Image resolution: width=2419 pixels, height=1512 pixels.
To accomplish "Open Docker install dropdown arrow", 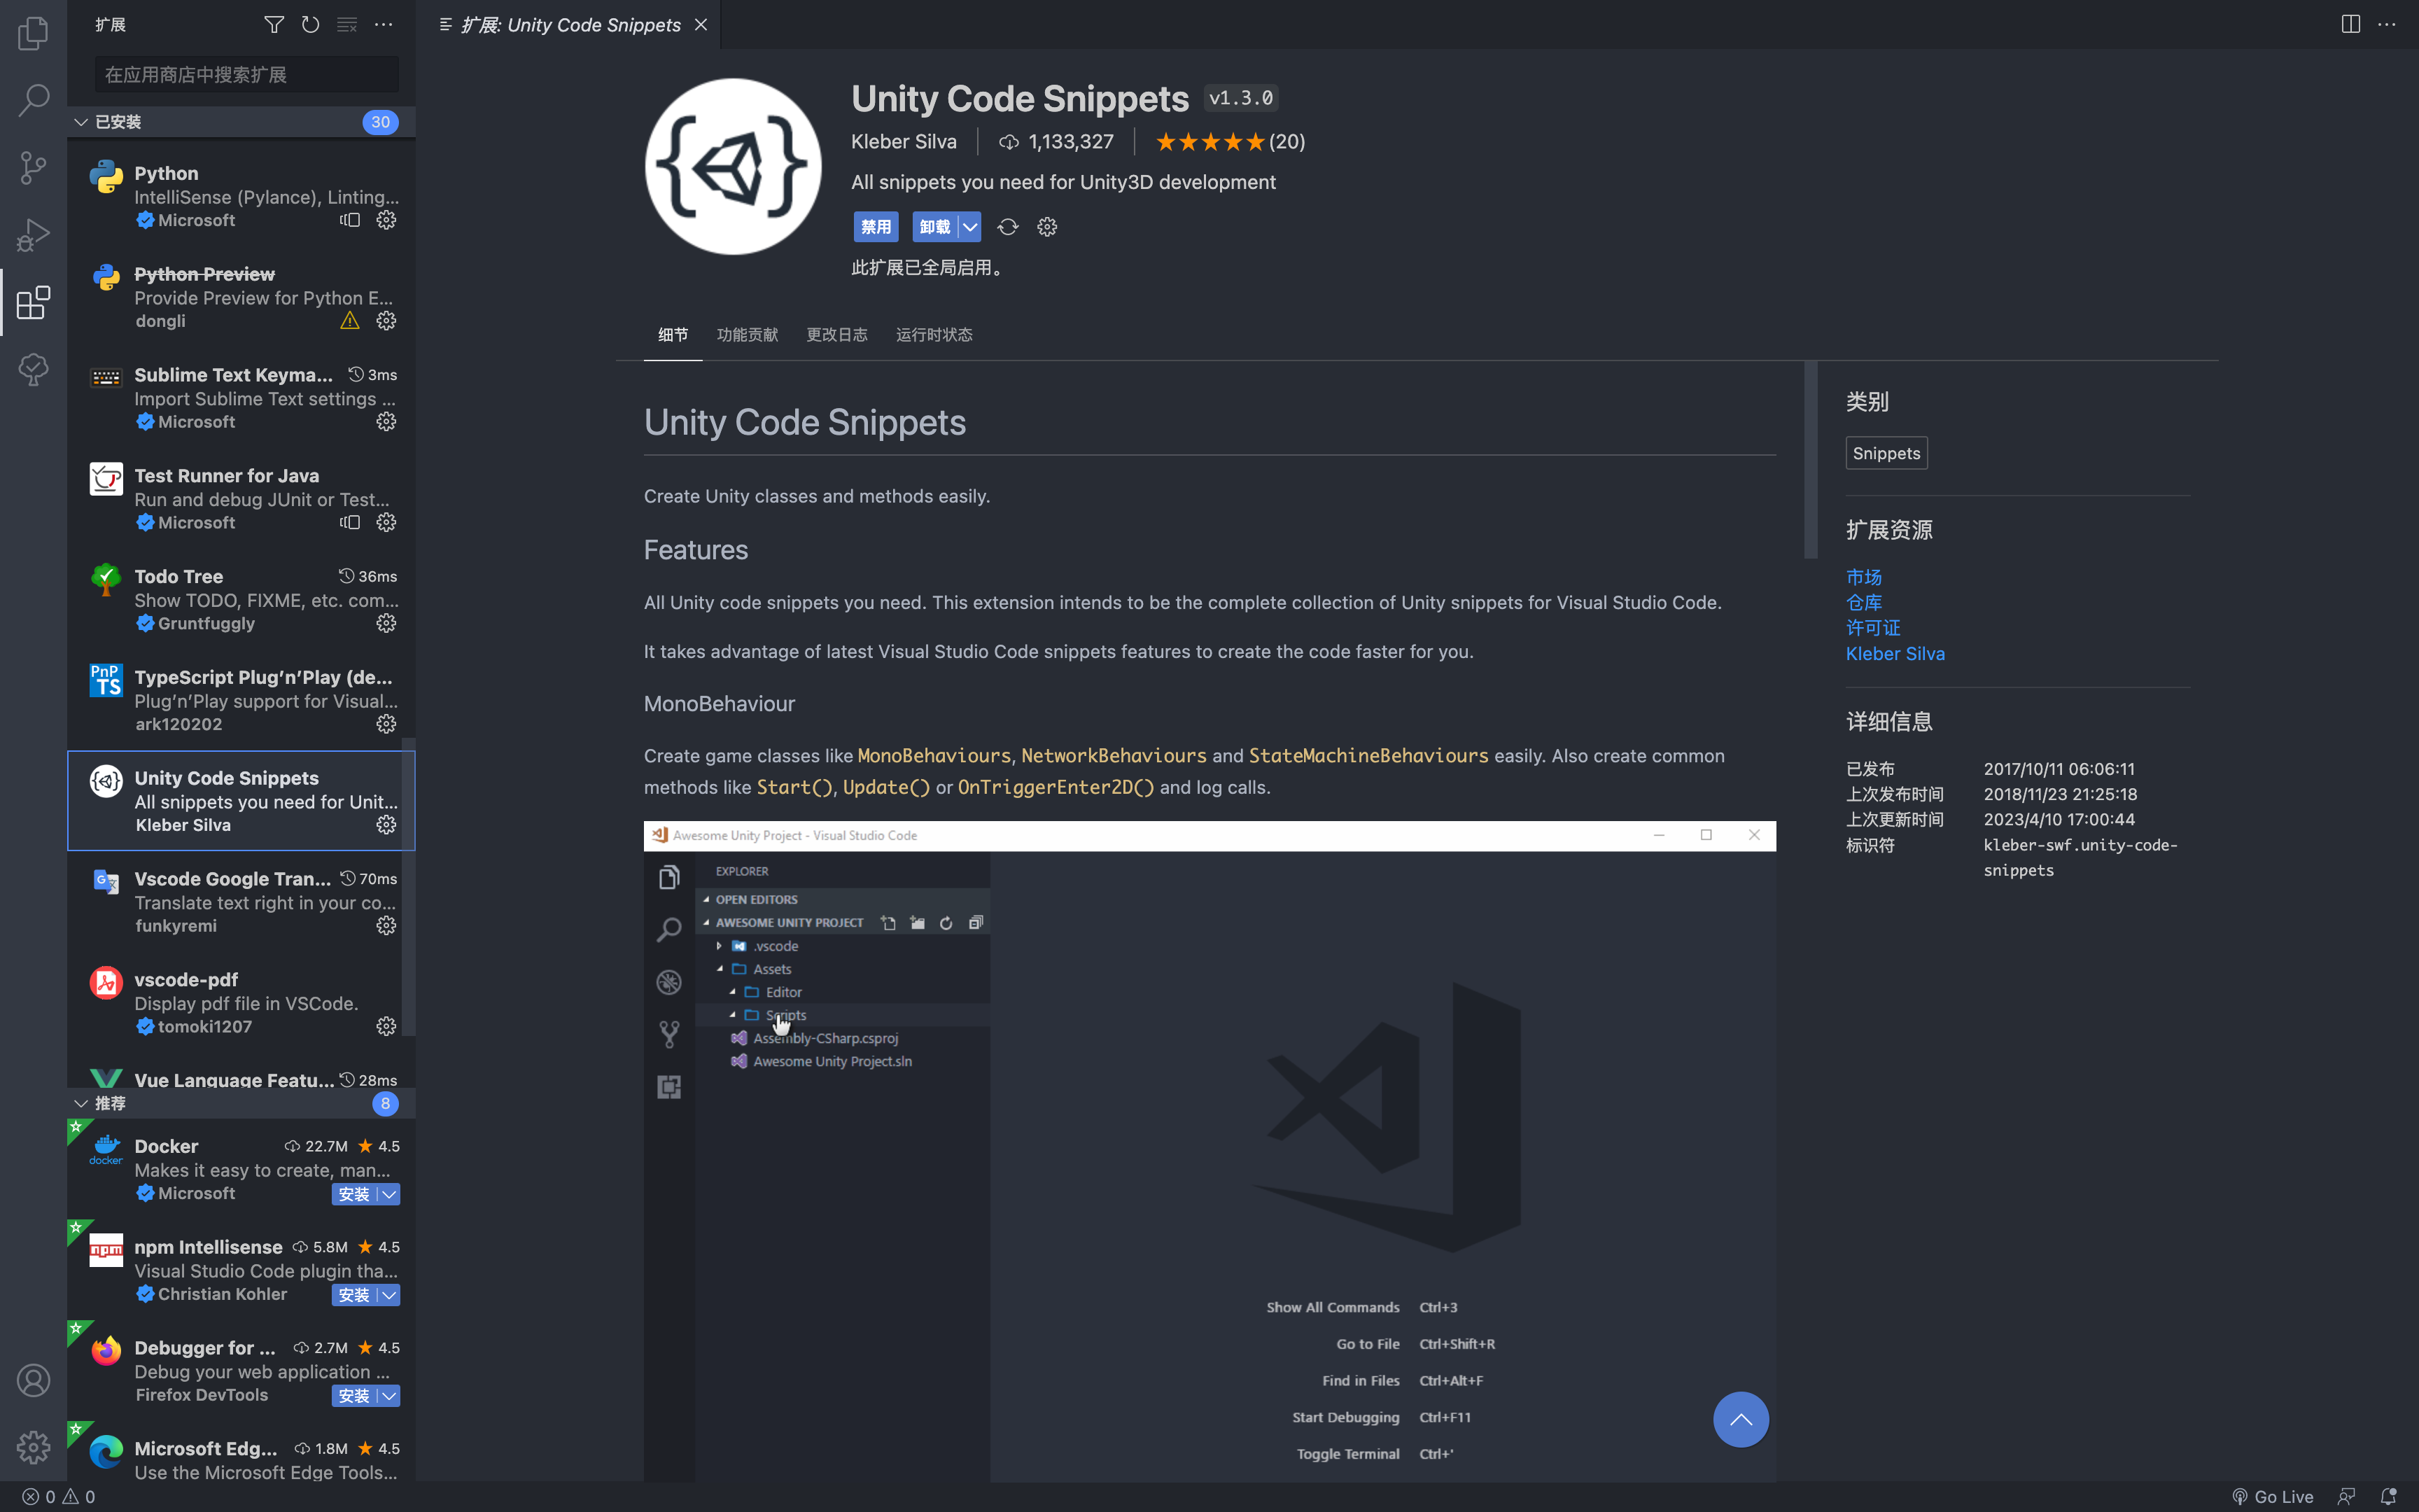I will click(390, 1194).
